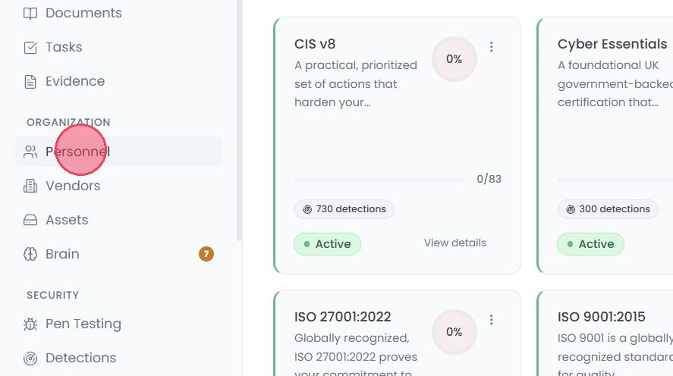Click the Tasks checkmark icon
The width and height of the screenshot is (673, 376).
[x=30, y=47]
